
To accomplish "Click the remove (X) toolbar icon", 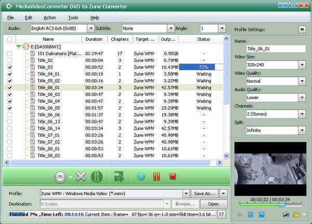I will (x=81, y=177).
